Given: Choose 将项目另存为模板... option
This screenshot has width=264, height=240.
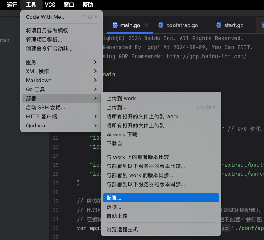Looking at the screenshot, I should (61, 31).
